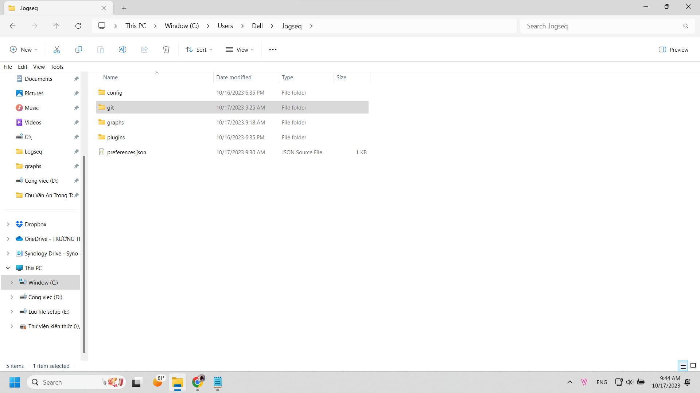Expand the OneDrive tree node
Image resolution: width=700 pixels, height=393 pixels.
point(8,239)
